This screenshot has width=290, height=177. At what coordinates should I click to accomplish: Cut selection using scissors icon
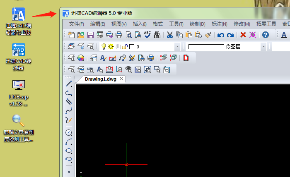[169, 35]
